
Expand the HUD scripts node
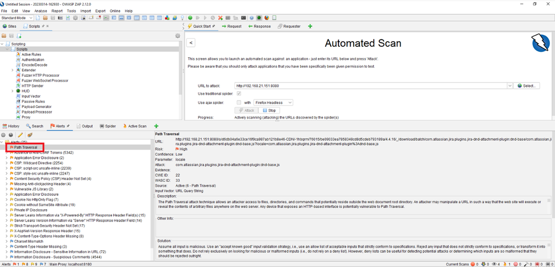13,91
